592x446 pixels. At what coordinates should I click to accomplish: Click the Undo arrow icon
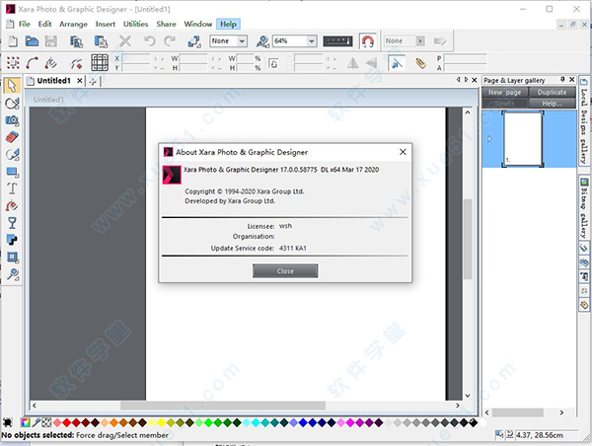coord(150,40)
